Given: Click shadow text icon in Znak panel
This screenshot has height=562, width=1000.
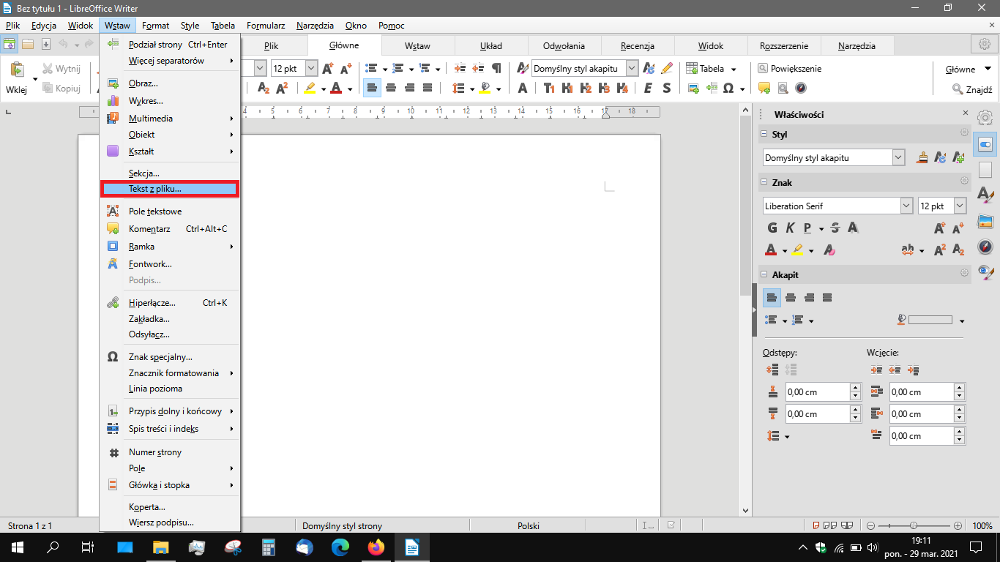Looking at the screenshot, I should click(x=853, y=228).
